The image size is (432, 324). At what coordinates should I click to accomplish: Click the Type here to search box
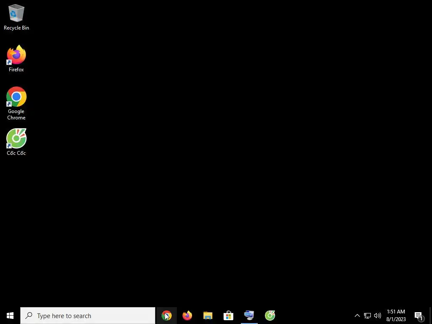(x=88, y=316)
